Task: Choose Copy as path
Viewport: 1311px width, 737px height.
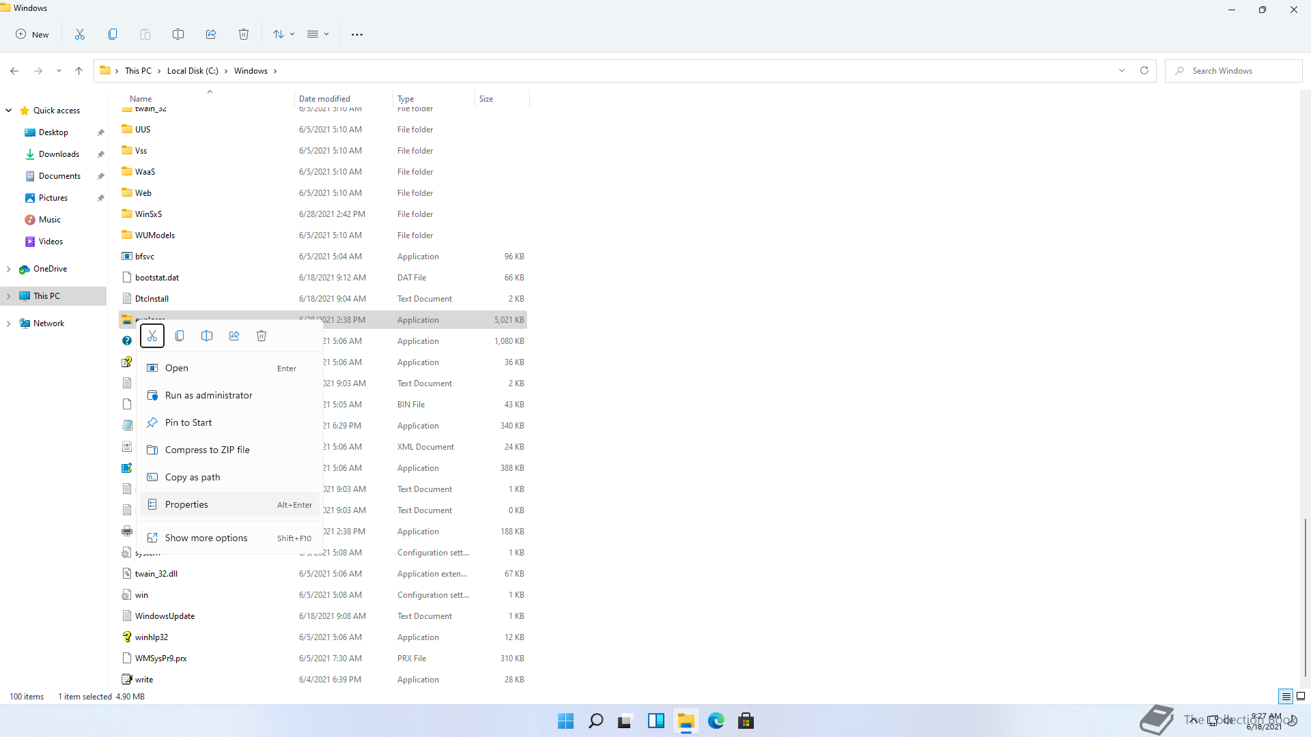Action: (x=229, y=477)
